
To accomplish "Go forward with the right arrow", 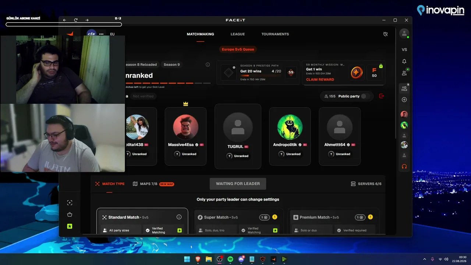I will click(87, 20).
